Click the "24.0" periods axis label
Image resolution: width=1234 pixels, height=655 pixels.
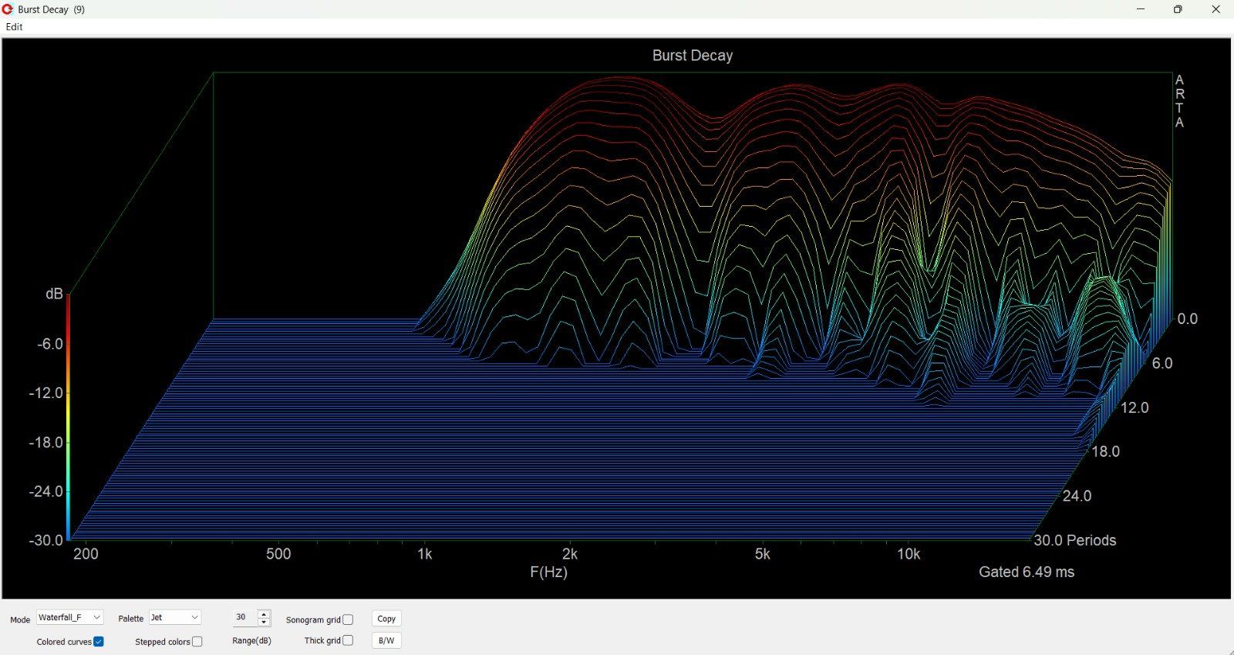1077,496
